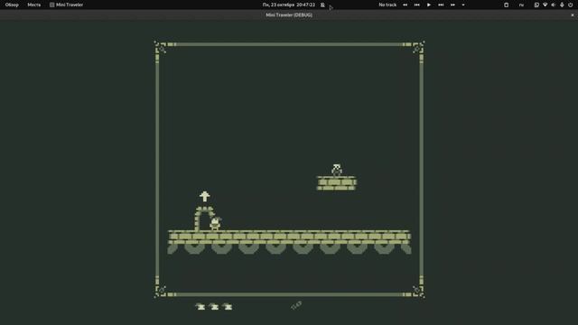Open the Места places menu
The height and width of the screenshot is (325, 578).
click(34, 5)
